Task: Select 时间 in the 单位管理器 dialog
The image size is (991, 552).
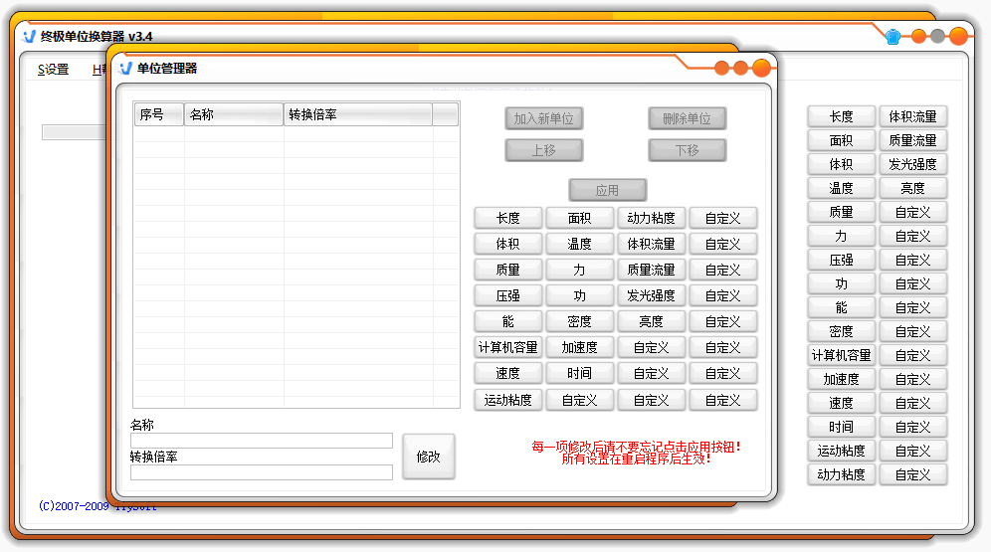Action: pyautogui.click(x=579, y=373)
